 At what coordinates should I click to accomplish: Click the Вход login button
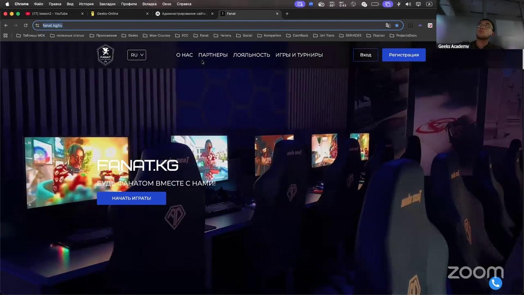pos(366,55)
